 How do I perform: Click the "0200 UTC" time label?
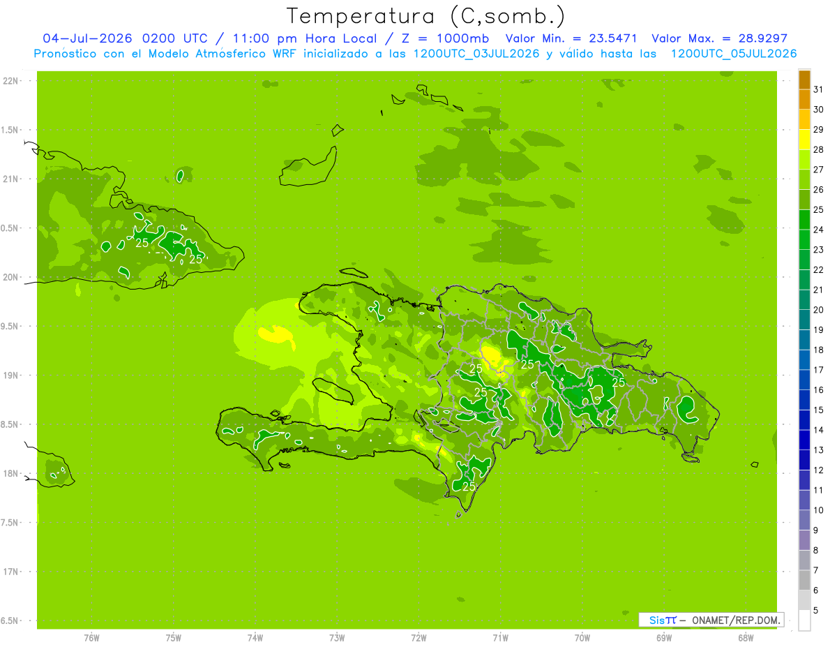pyautogui.click(x=174, y=38)
